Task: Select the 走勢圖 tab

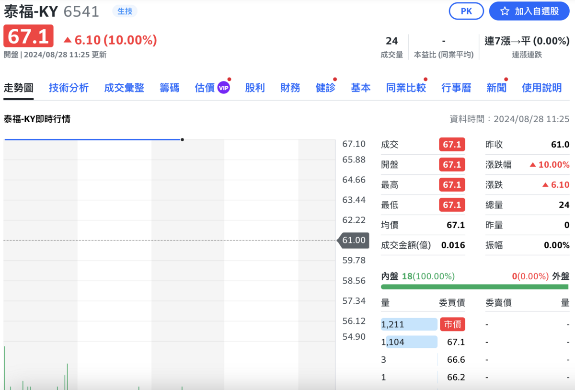Action: (19, 88)
